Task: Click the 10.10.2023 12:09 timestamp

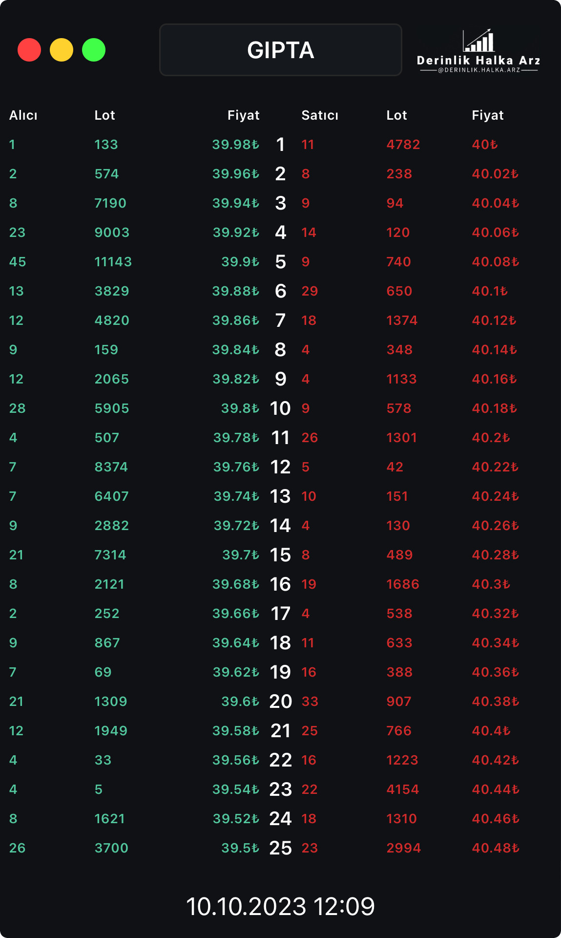Action: point(281,907)
